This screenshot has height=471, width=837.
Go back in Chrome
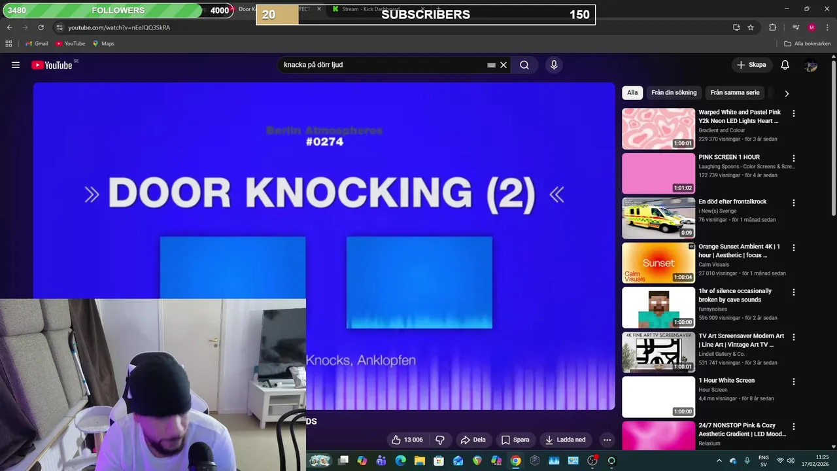pos(9,27)
